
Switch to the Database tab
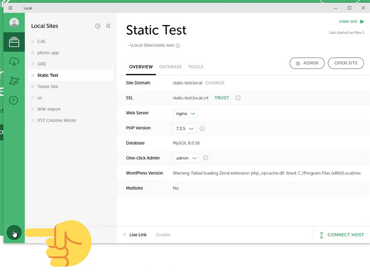(170, 67)
